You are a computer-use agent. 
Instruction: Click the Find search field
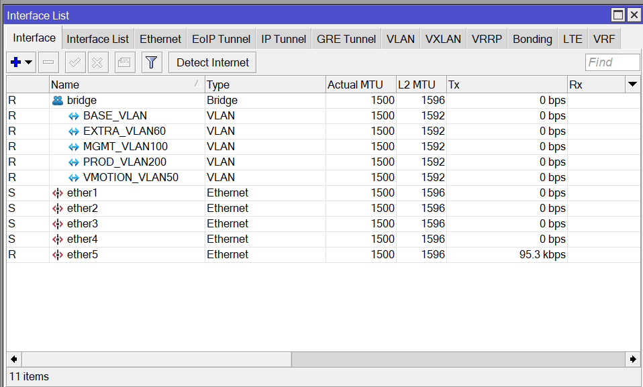point(612,62)
